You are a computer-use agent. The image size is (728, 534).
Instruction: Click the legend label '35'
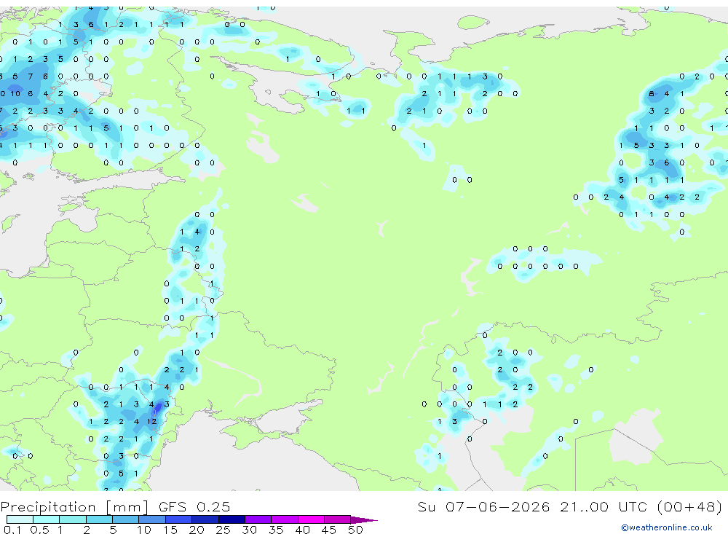276,530
